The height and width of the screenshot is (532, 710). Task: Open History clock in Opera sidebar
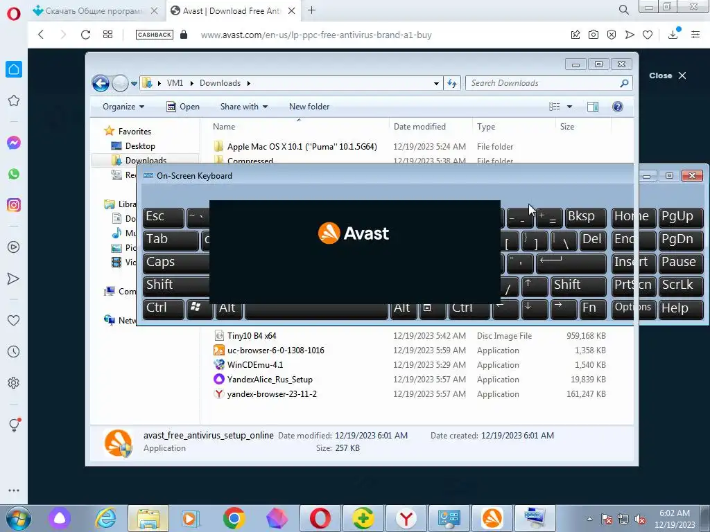pos(14,351)
